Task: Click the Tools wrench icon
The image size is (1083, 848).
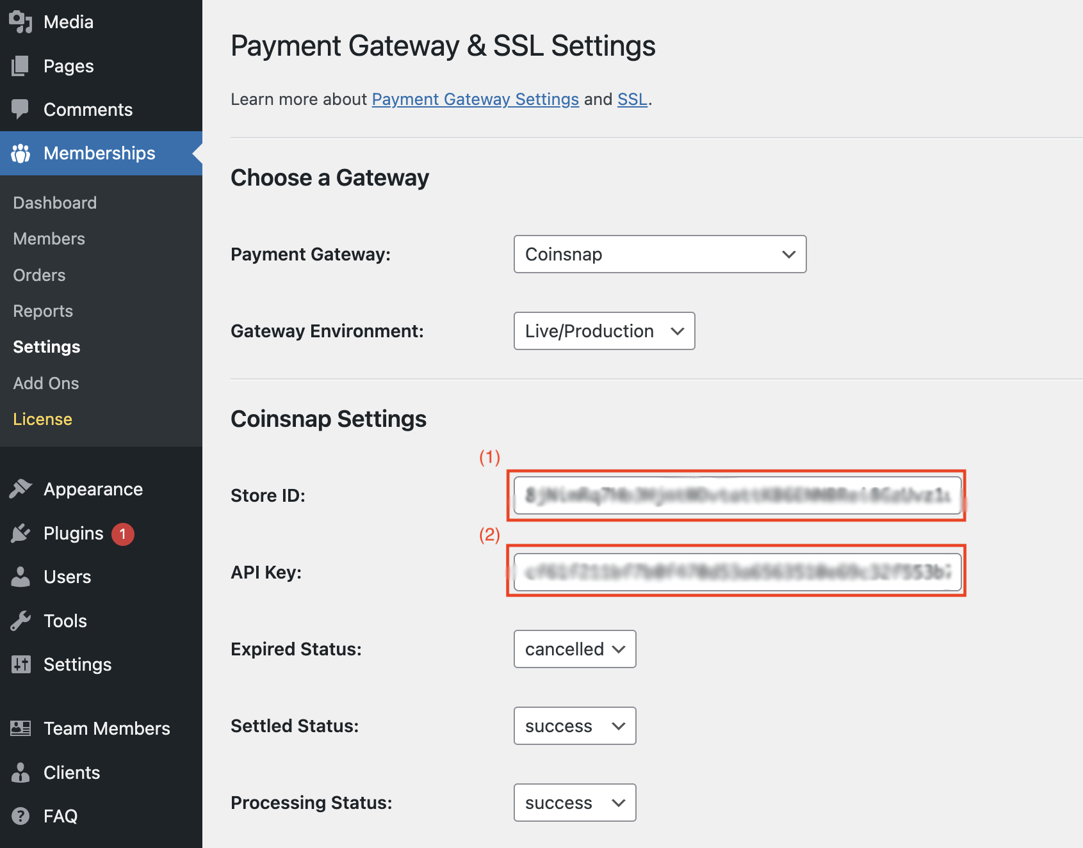Action: click(x=20, y=621)
